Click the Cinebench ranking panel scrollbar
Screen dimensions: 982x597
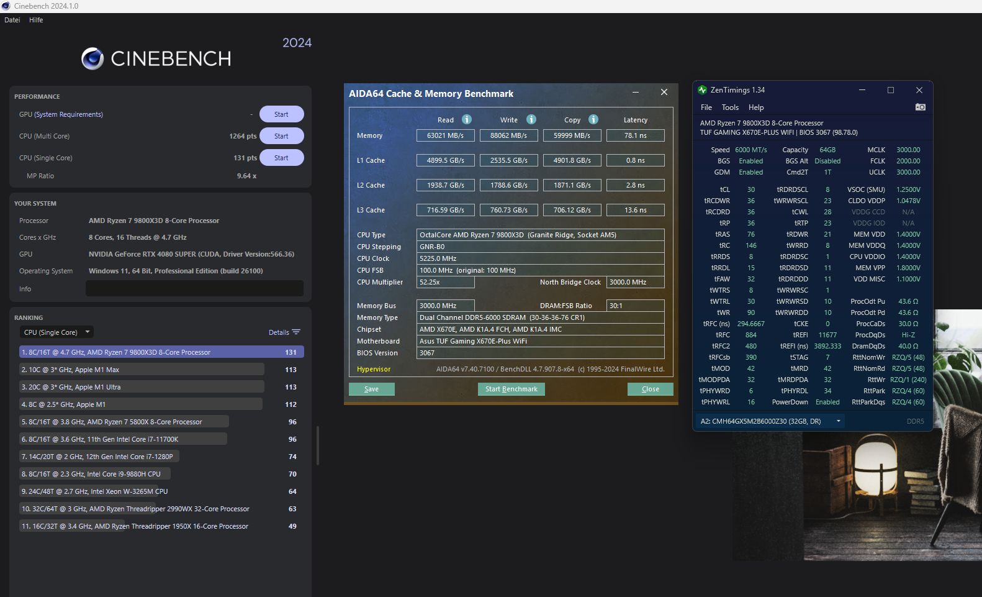tap(318, 445)
